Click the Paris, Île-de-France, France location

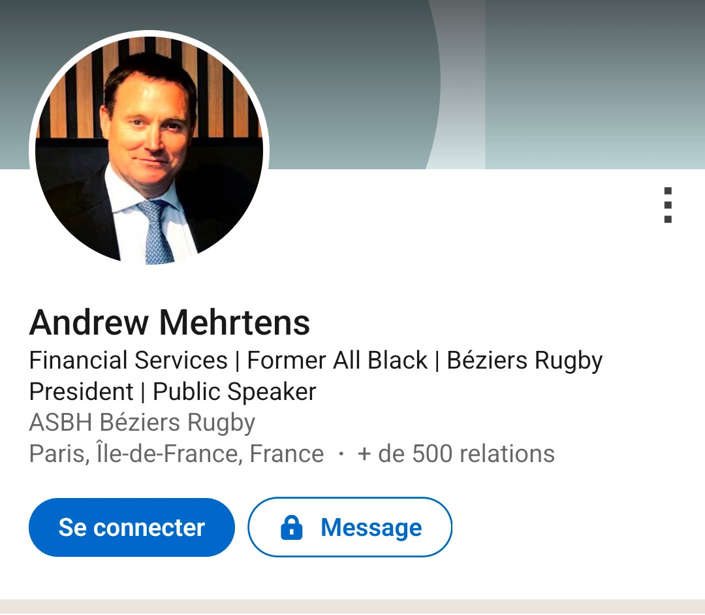(176, 454)
